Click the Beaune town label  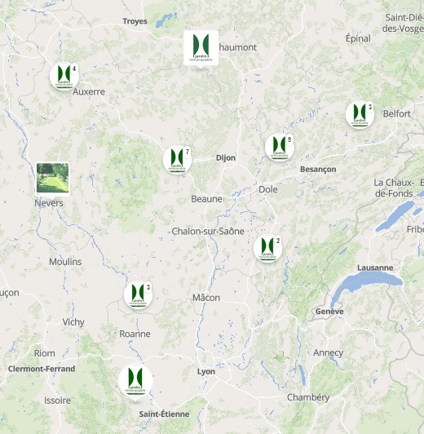[206, 199]
